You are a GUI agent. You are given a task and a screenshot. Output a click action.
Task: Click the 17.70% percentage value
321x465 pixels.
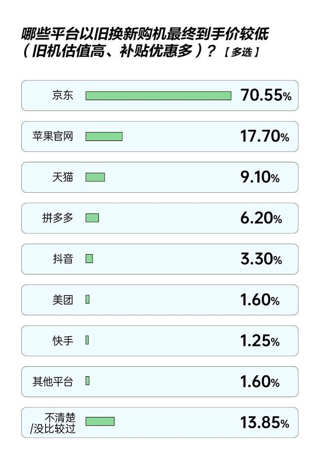(x=265, y=136)
